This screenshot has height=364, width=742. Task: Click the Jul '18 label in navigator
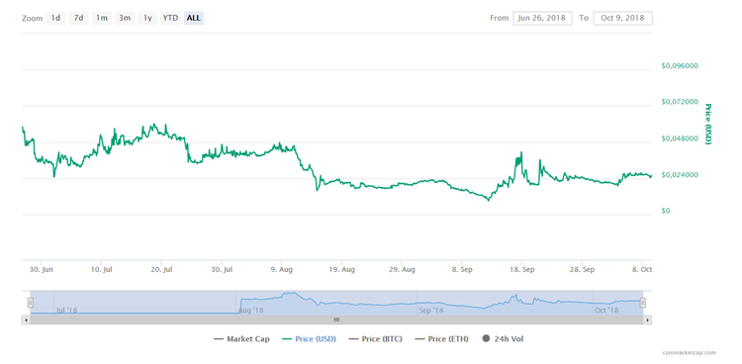pos(66,311)
